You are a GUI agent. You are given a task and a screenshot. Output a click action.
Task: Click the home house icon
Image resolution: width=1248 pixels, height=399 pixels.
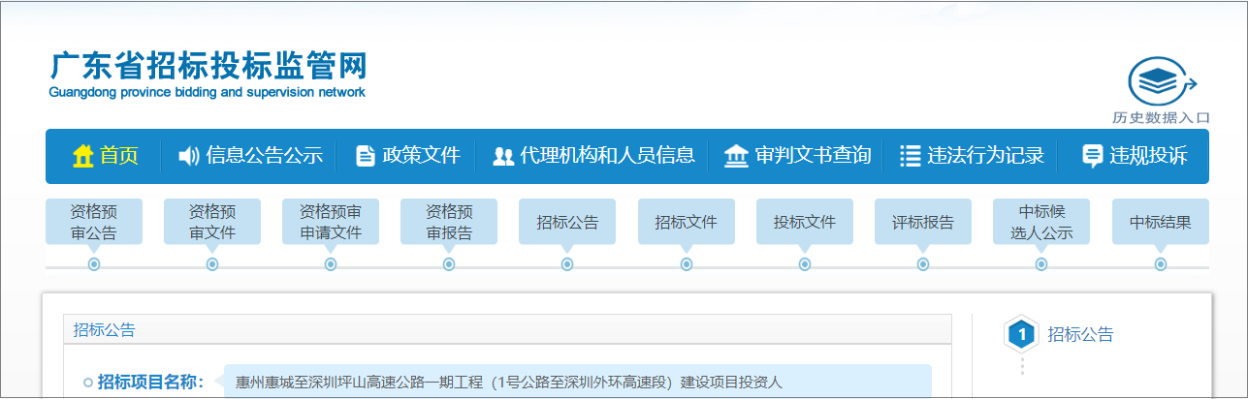point(83,156)
